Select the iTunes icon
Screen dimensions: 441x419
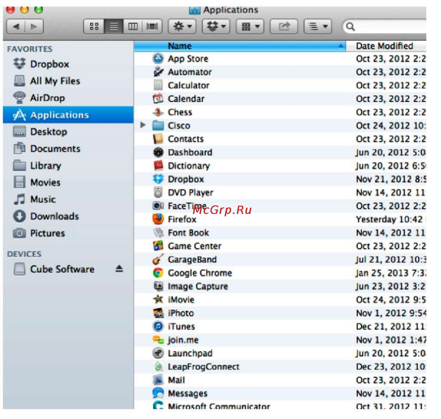158,326
